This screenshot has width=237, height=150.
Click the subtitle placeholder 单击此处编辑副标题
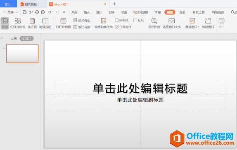coord(140,104)
